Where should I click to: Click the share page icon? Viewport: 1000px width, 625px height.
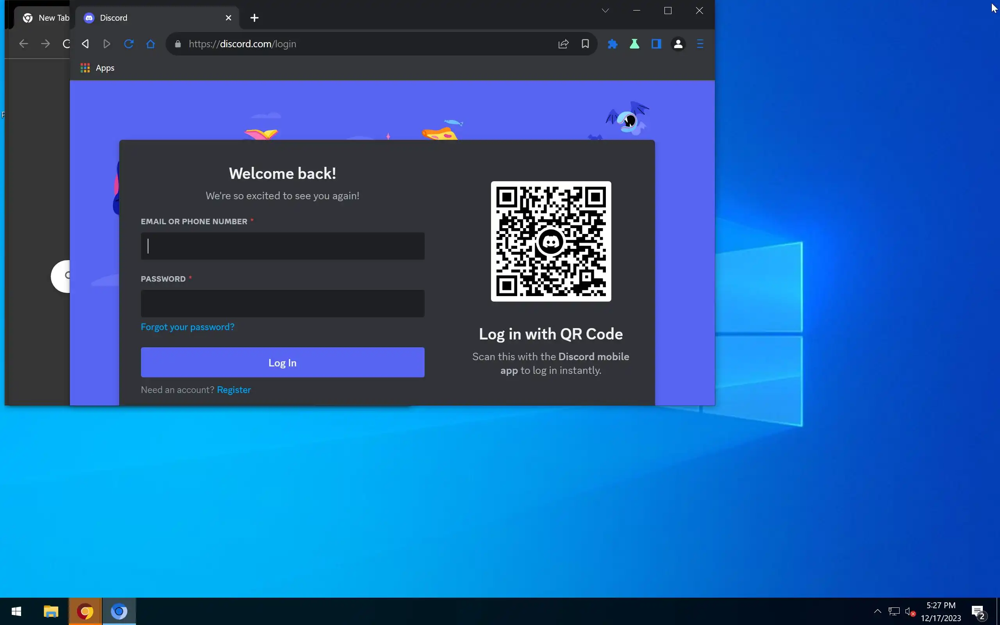point(563,44)
